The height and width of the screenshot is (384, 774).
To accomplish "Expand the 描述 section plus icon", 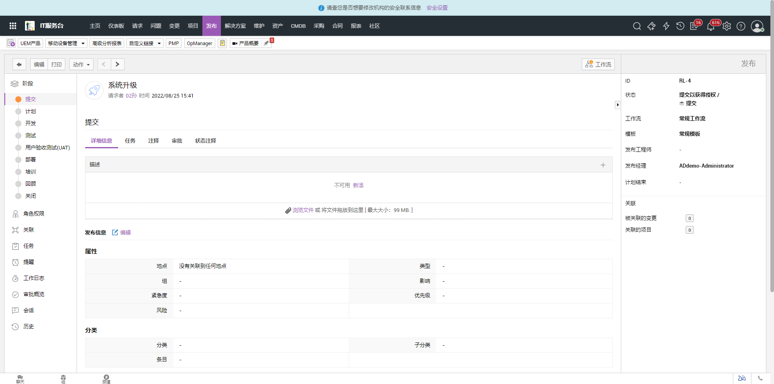I will click(603, 165).
